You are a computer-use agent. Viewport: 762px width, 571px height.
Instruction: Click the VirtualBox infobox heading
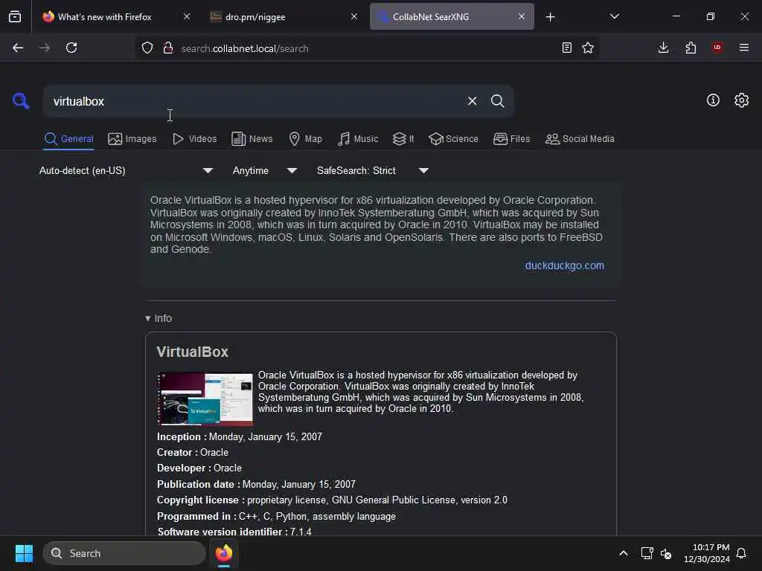(x=193, y=352)
